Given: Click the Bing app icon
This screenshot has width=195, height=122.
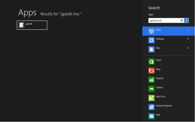Looking at the screenshot, I should pos(152,70).
